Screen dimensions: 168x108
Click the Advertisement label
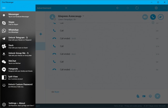point(44,8)
